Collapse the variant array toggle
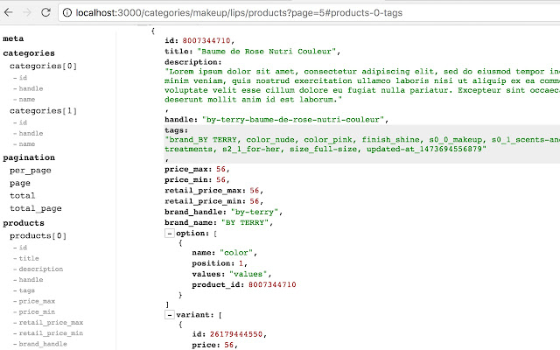 tap(169, 315)
